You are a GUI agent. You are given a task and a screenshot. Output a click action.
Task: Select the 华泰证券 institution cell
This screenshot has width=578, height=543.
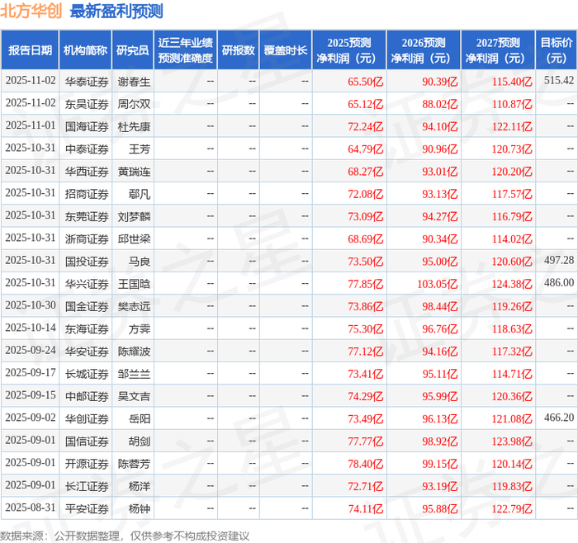tap(87, 82)
